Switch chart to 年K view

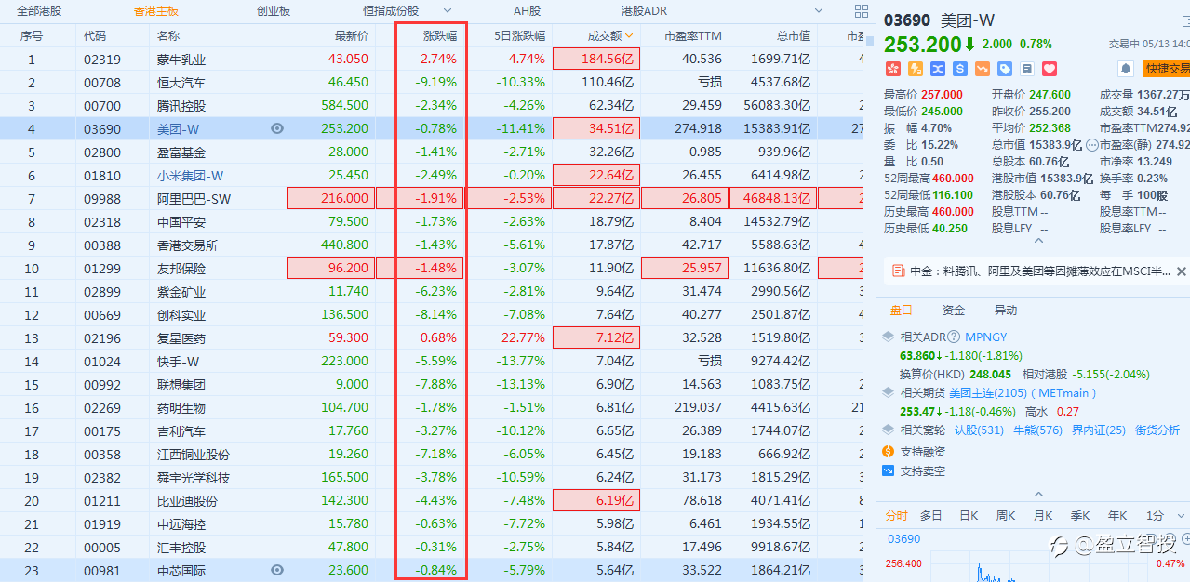(1117, 515)
